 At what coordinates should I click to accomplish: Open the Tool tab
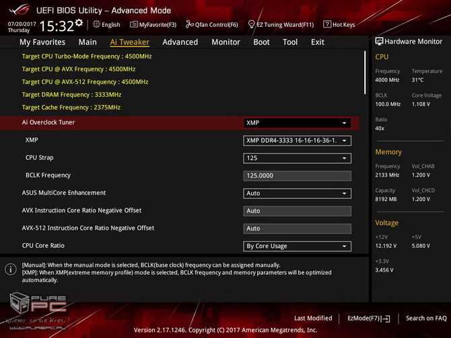(x=290, y=42)
